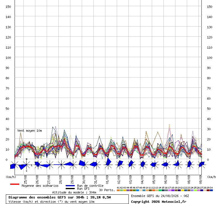
Task: Click the wind rose above 01/09
Action: pyautogui.click(x=108, y=165)
